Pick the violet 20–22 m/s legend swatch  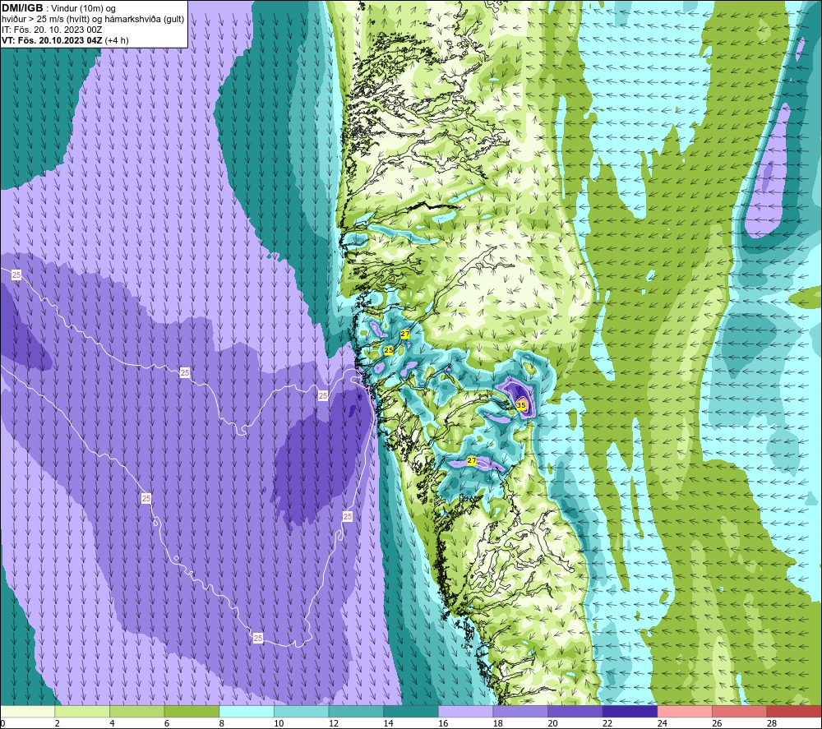[x=575, y=711]
